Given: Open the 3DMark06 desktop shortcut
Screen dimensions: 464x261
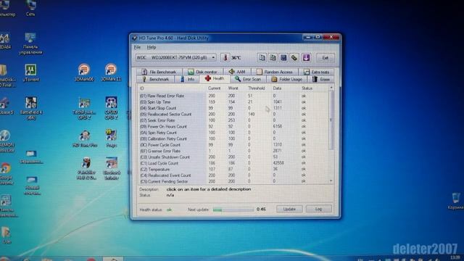Looking at the screenshot, I should 84,72.
